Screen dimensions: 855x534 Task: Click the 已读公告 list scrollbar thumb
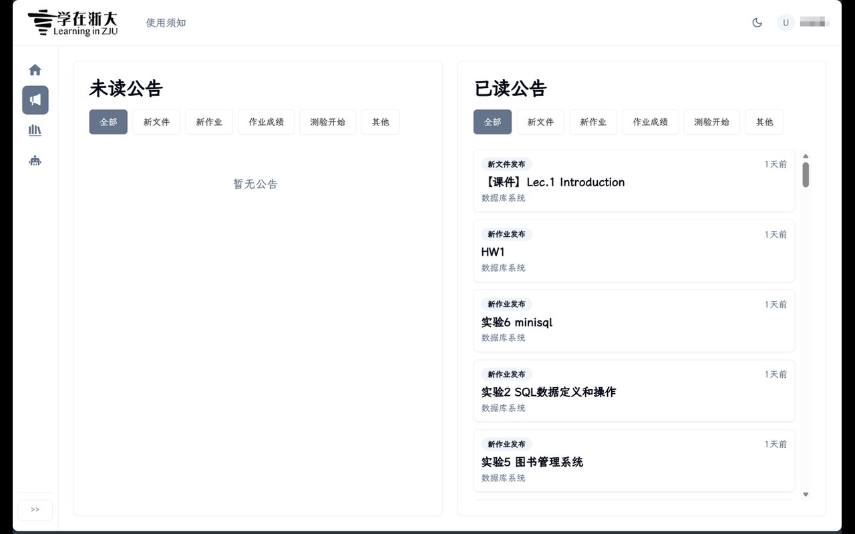(806, 174)
